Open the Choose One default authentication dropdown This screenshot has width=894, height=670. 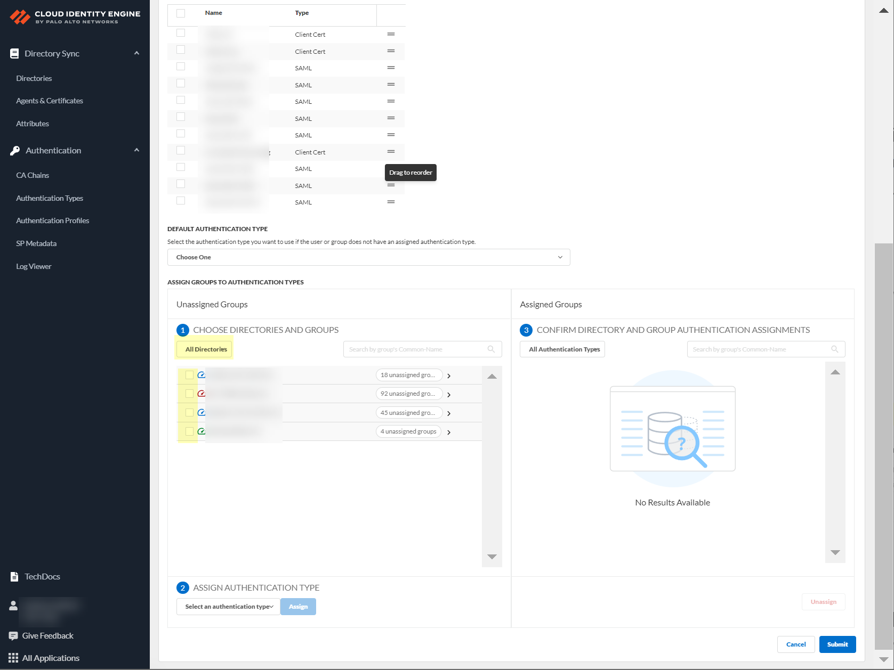click(369, 257)
